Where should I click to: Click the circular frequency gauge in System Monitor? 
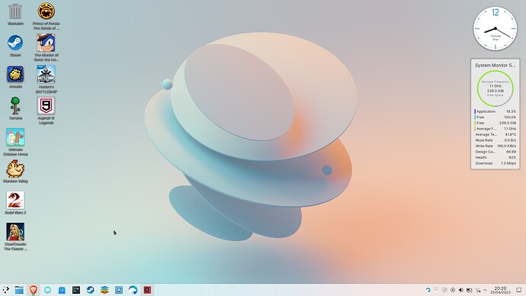tap(496, 88)
